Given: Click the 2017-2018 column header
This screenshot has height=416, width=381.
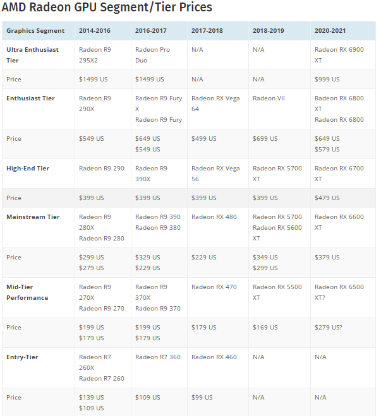Looking at the screenshot, I should [x=207, y=30].
